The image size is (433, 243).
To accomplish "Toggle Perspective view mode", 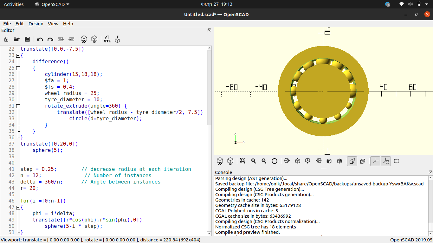I will point(352,161).
